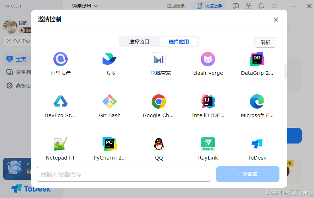Image resolution: width=314 pixels, height=198 pixels.
Task: Switch to the 选择窗口 tab
Action: (x=140, y=42)
